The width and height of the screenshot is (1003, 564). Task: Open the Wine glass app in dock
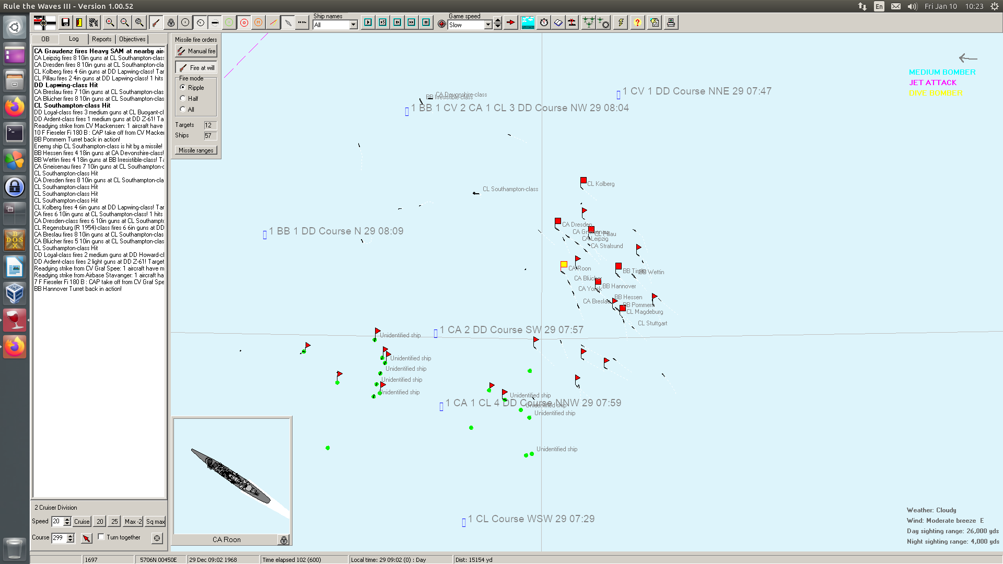tap(15, 320)
